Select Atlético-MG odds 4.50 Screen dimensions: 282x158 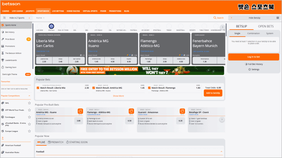click(181, 60)
